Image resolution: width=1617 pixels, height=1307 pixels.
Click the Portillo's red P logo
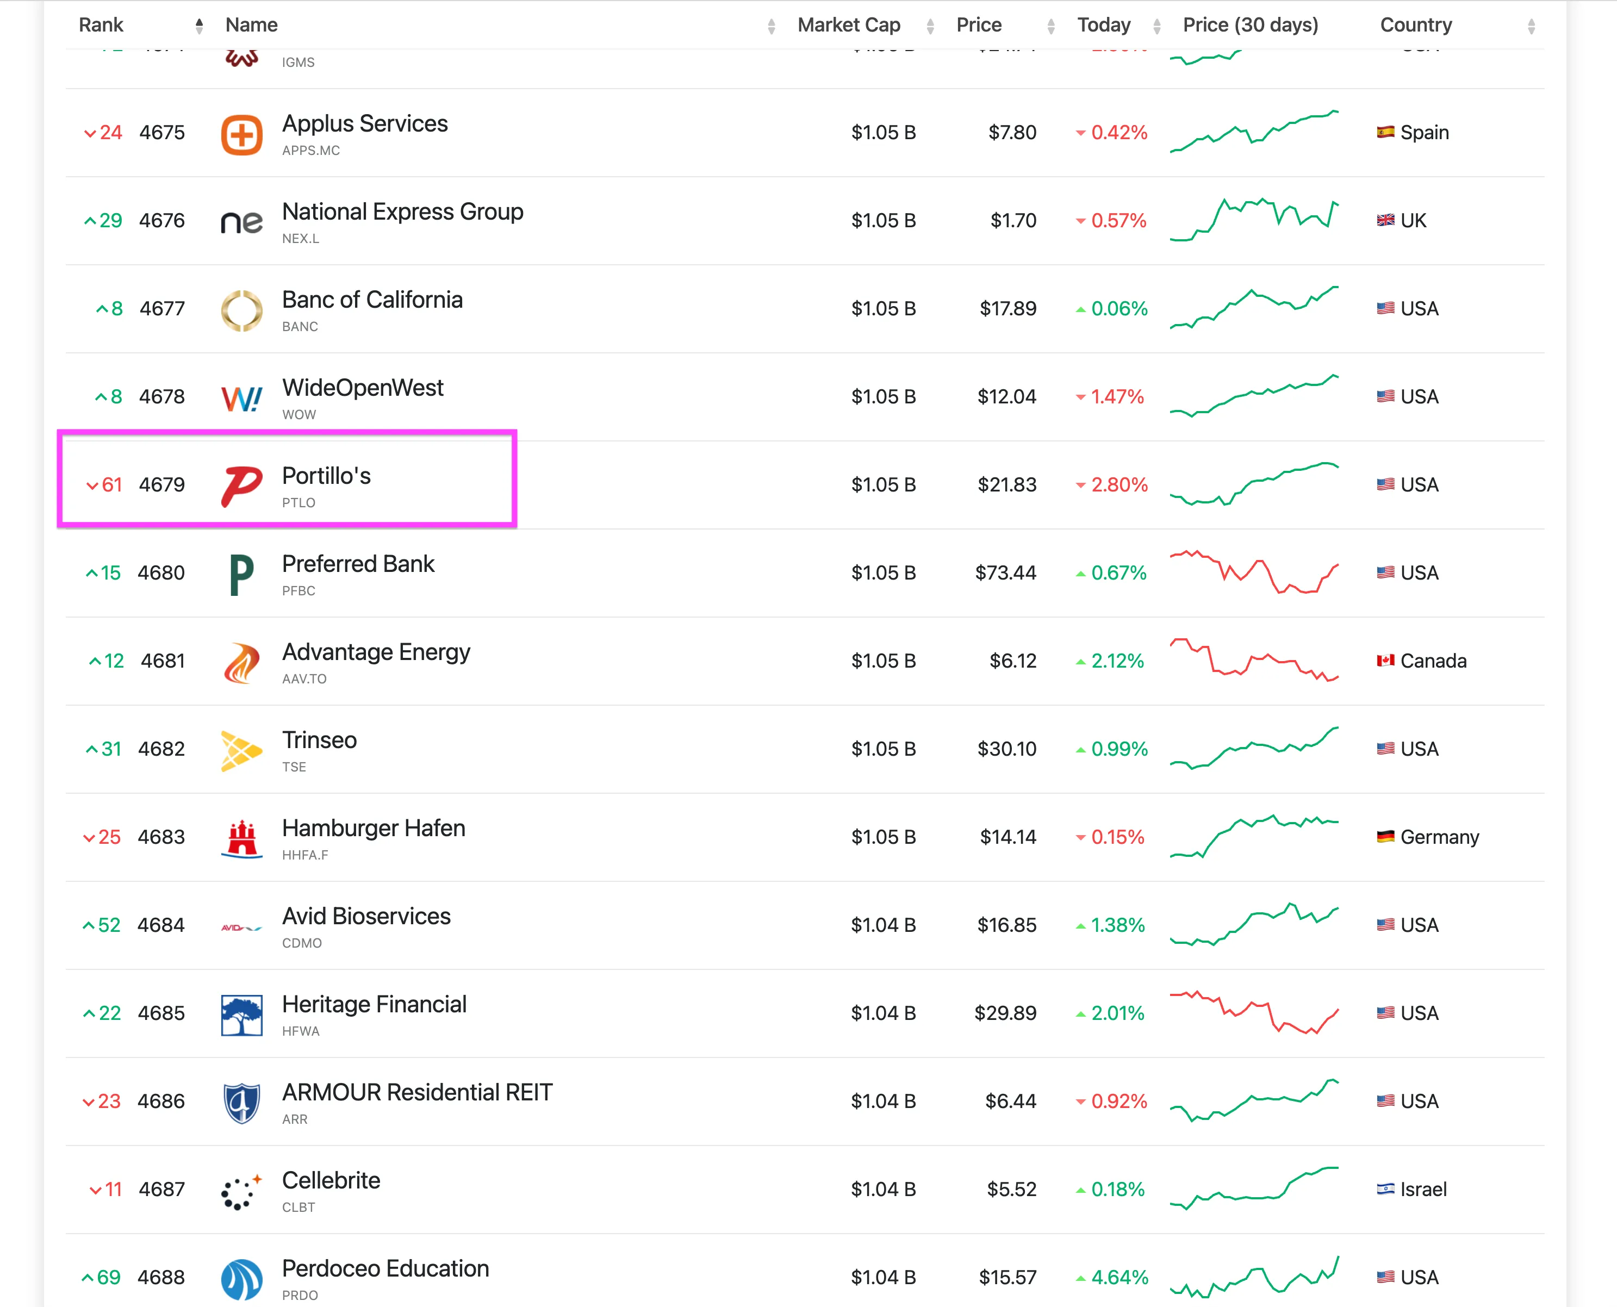click(241, 487)
